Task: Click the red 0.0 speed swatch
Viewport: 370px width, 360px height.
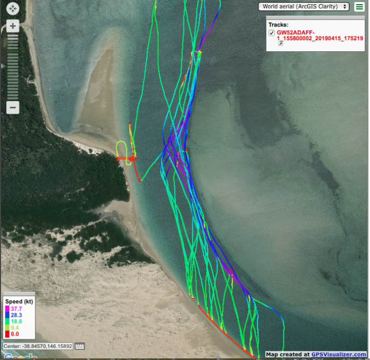Action: click(x=8, y=334)
